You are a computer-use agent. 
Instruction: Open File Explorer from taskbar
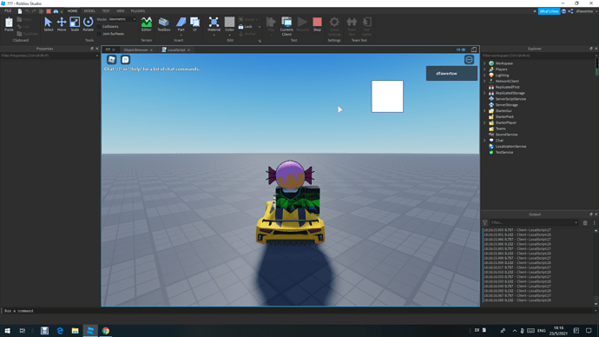click(76, 331)
